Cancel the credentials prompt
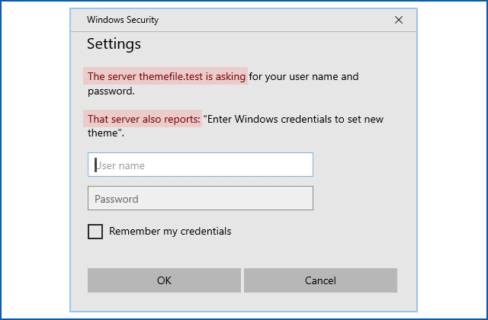Viewport: 488px width, 320px height. [x=320, y=280]
